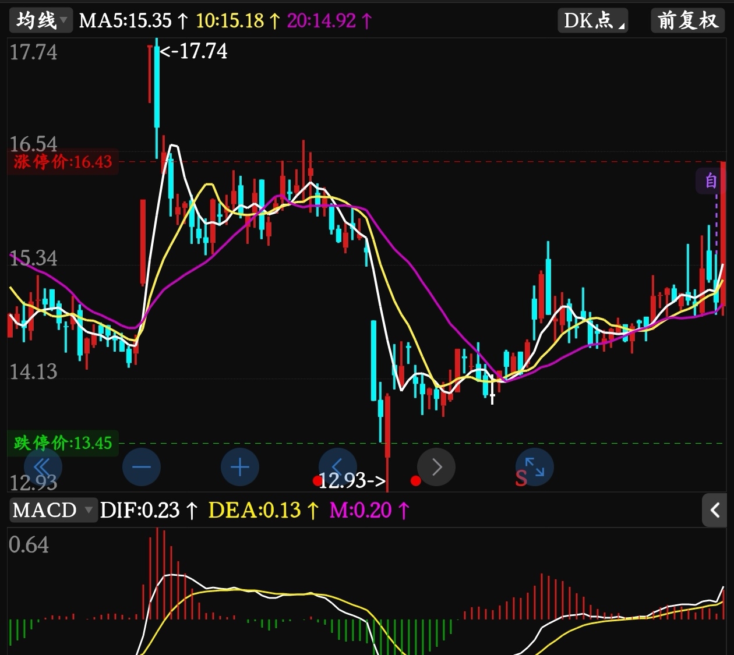Screen dimensions: 734x655
Task: Click the 12.93-> low price annotation
Action: pos(352,481)
